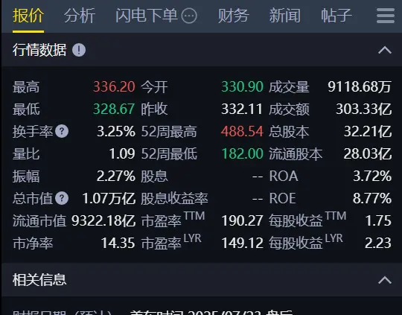402x315 pixels.
Task: Open the 财务 tab
Action: tap(233, 16)
